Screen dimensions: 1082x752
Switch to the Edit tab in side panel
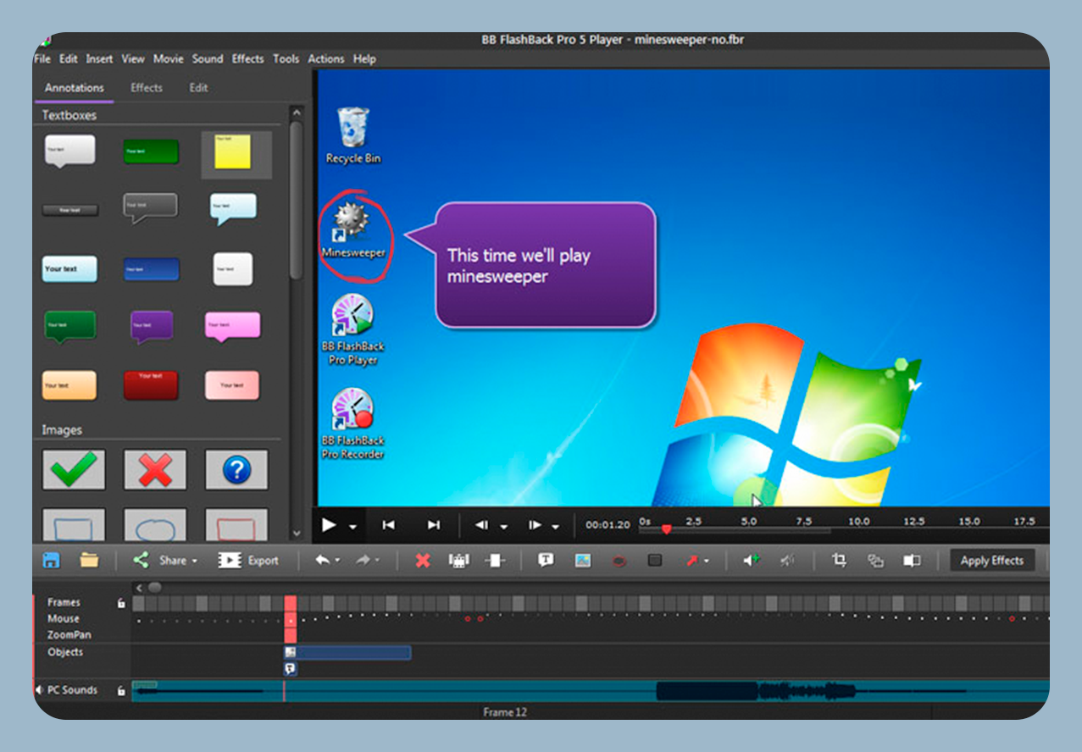[x=198, y=88]
